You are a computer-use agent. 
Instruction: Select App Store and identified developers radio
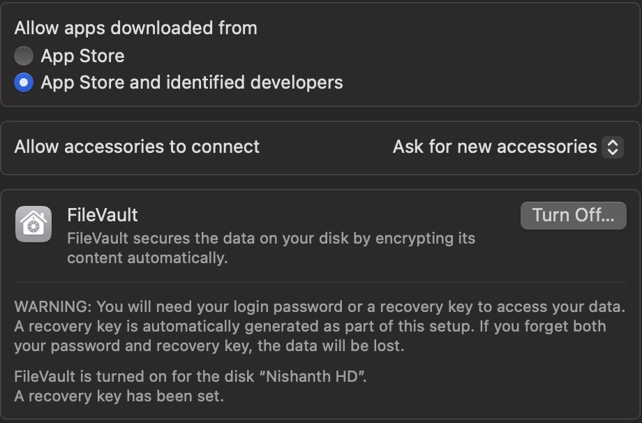[24, 83]
